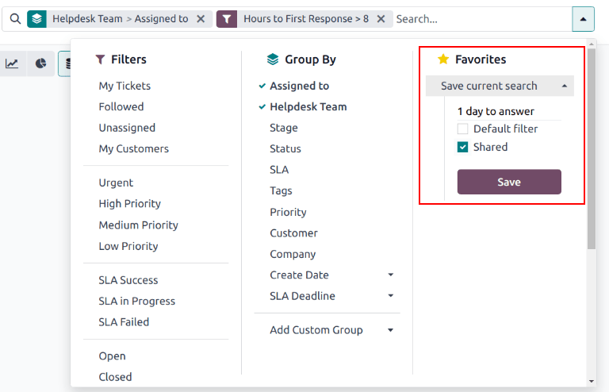This screenshot has height=392, width=609.
Task: Toggle the search options dropdown arrow
Action: click(583, 19)
